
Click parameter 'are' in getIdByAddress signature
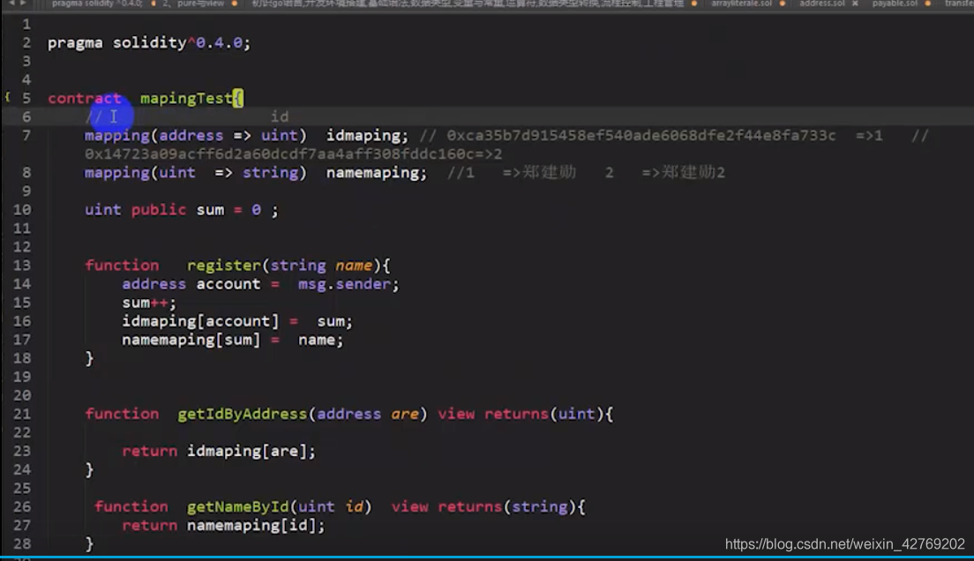coord(404,414)
